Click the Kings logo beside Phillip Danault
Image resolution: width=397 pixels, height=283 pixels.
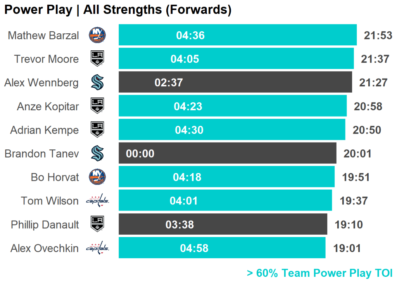point(97,224)
